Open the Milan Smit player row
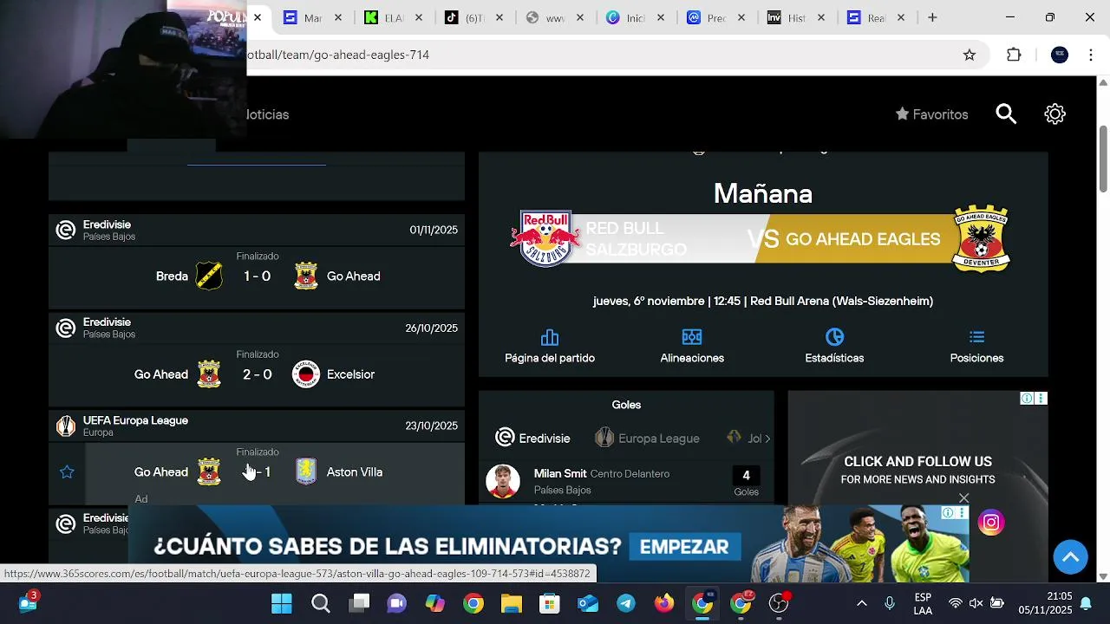This screenshot has height=624, width=1110. pos(626,482)
